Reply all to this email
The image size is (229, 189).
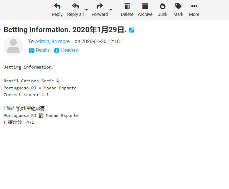pos(75,10)
